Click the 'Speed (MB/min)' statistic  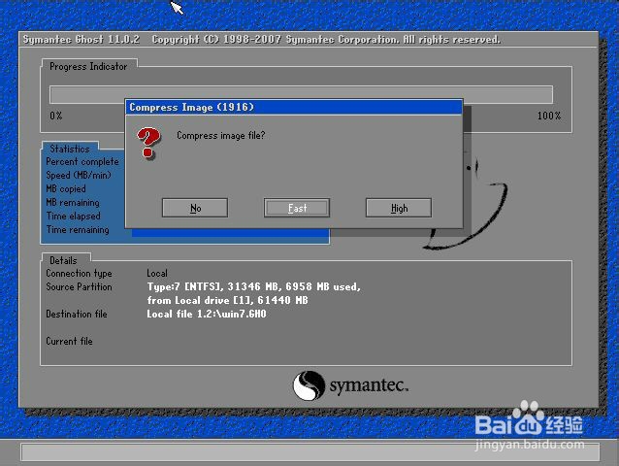[x=79, y=175]
